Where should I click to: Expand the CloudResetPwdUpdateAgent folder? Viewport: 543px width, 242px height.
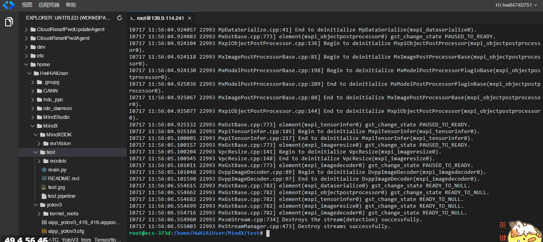(70, 30)
